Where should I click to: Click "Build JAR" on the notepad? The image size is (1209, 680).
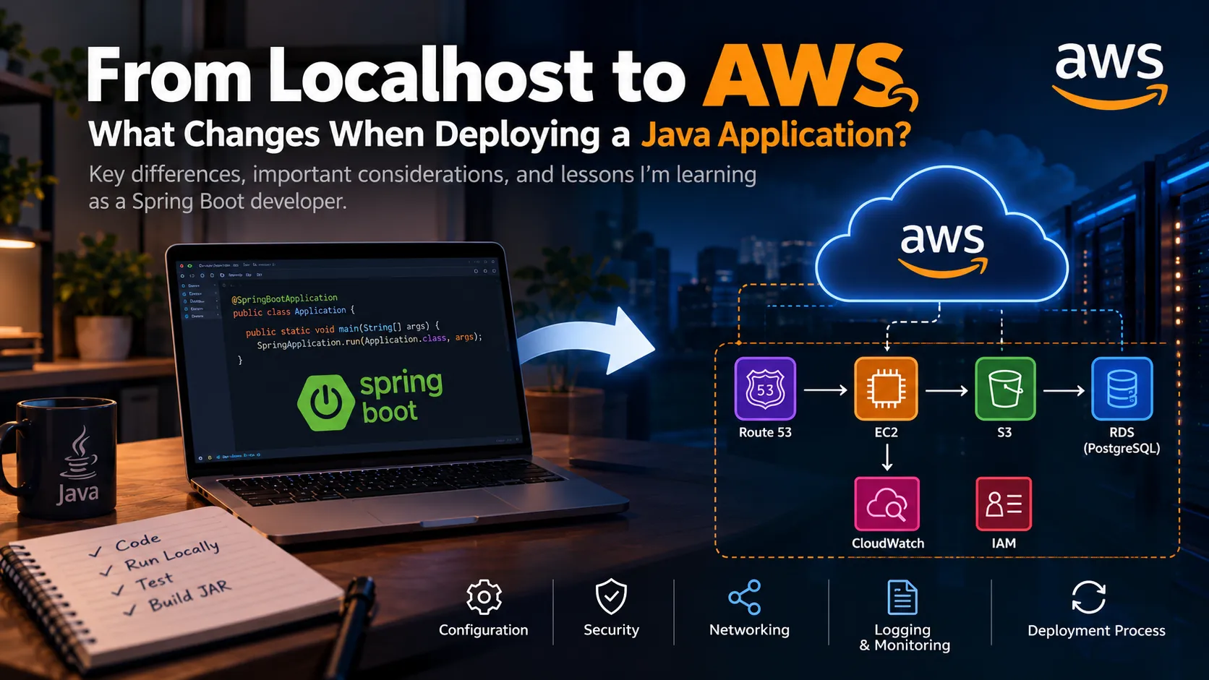(x=189, y=595)
